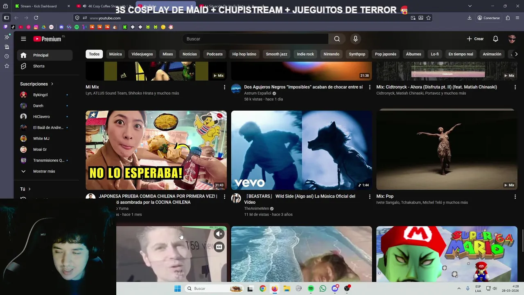Image resolution: width=524 pixels, height=295 pixels.
Task: Open the YouTube account avatar menu
Action: 512,39
